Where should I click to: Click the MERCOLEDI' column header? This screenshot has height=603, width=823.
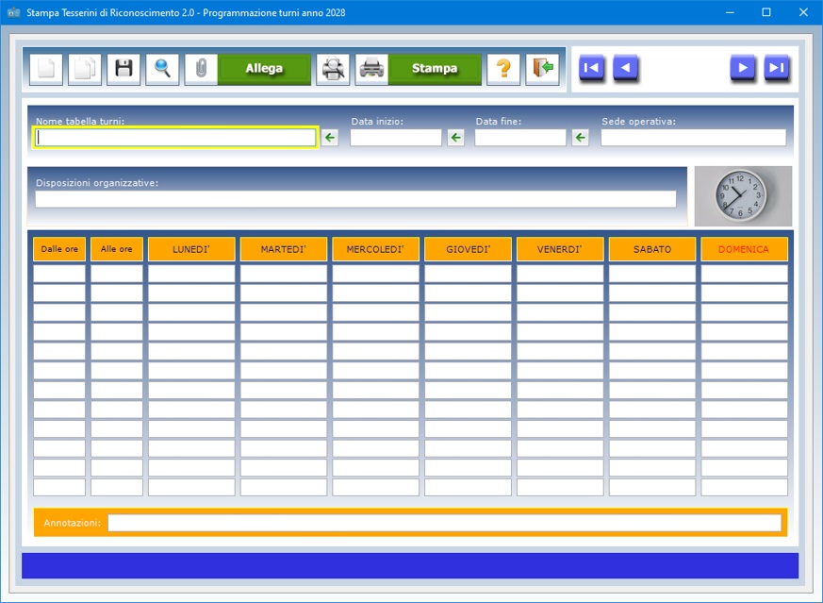coord(376,249)
